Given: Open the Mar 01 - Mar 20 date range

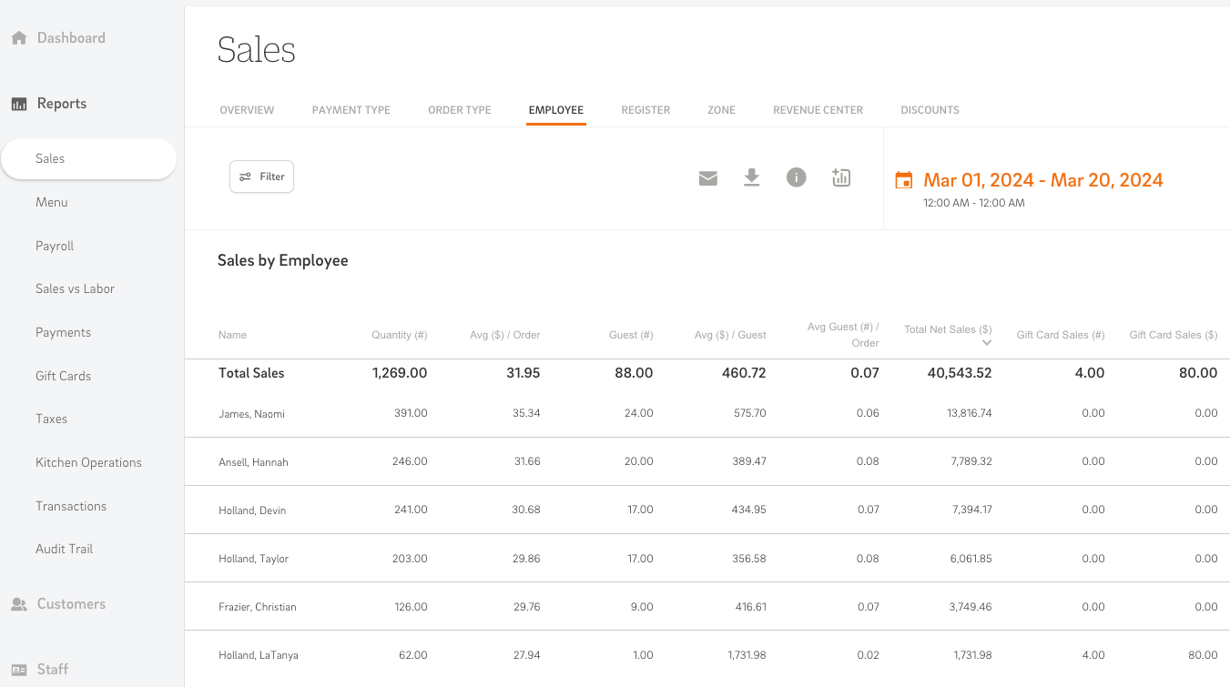Looking at the screenshot, I should (x=1043, y=180).
